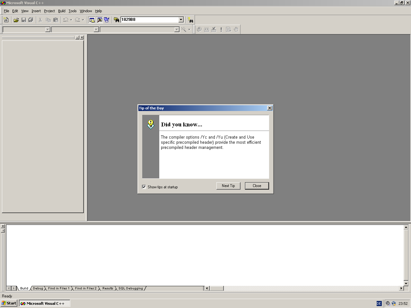411x308 pixels.
Task: Click the Find in Files icon
Action: click(x=116, y=20)
